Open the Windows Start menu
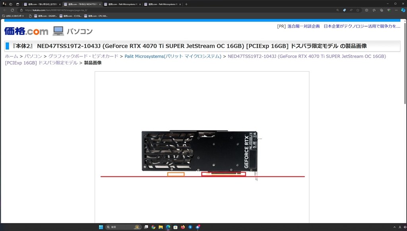Image resolution: width=407 pixels, height=231 pixels. (x=101, y=227)
